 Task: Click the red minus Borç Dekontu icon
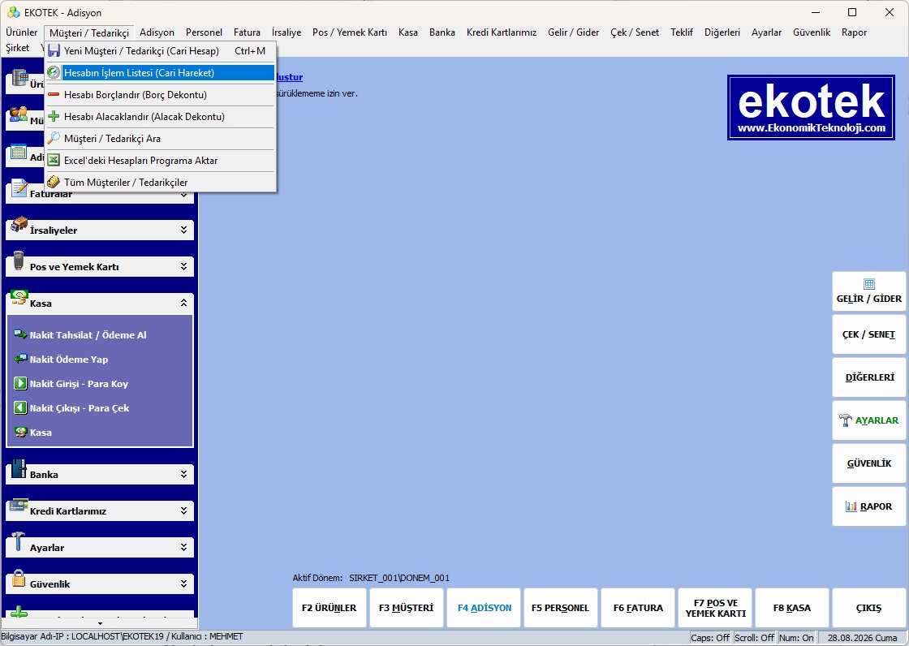pyautogui.click(x=54, y=94)
